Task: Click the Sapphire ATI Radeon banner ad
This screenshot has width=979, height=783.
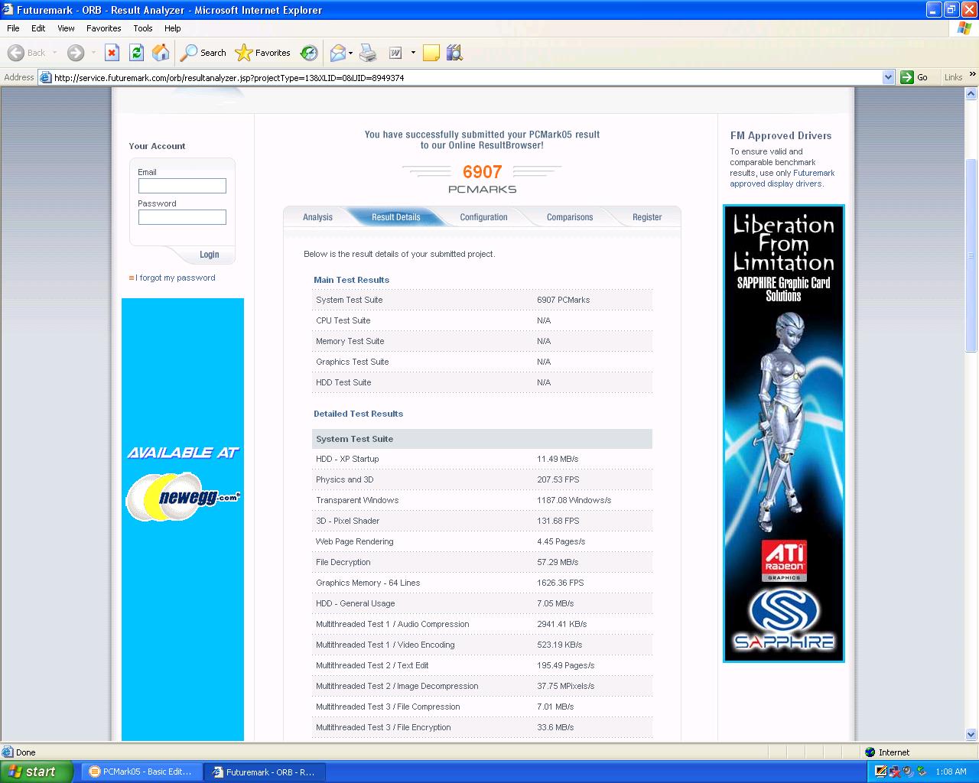Action: pyautogui.click(x=784, y=434)
